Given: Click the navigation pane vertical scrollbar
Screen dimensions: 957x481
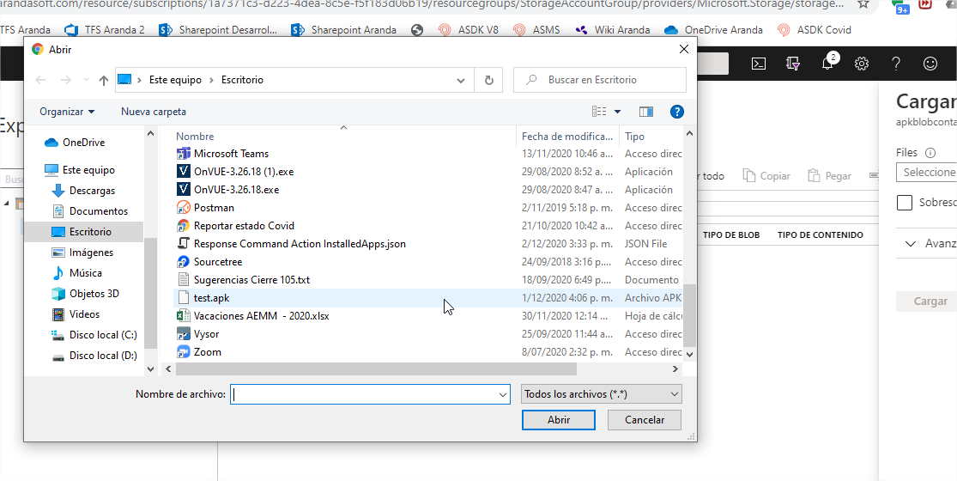Looking at the screenshot, I should pyautogui.click(x=151, y=293).
